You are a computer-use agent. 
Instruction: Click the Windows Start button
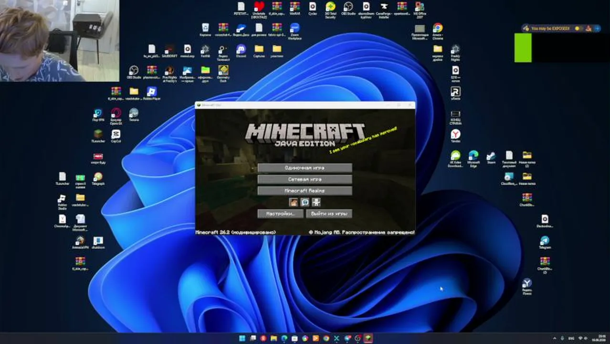click(x=242, y=338)
